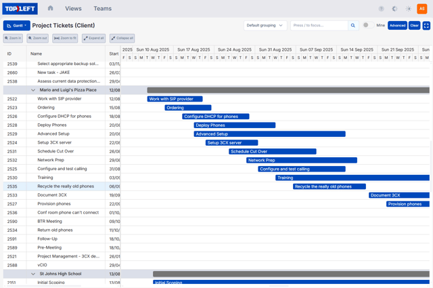Open the settings gear icon
This screenshot has width=433, height=288.
pyautogui.click(x=394, y=9)
